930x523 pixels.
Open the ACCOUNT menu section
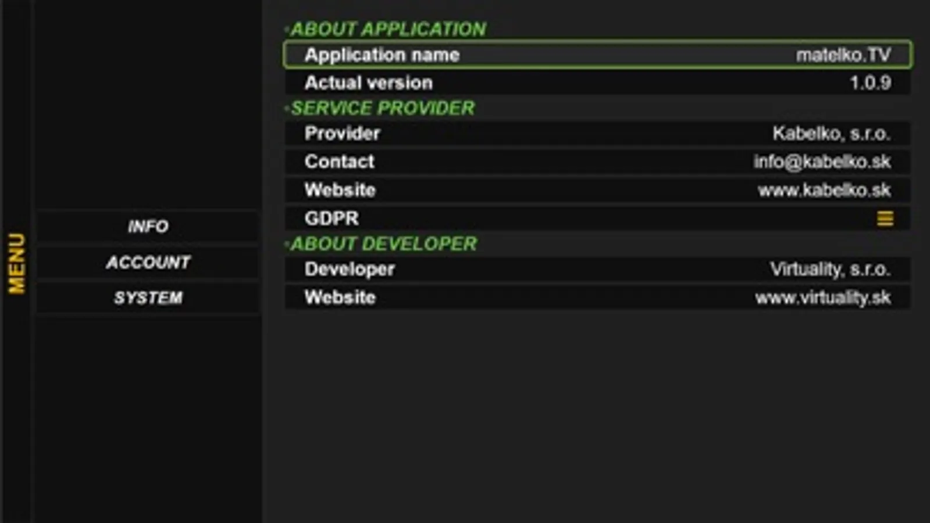pos(148,262)
